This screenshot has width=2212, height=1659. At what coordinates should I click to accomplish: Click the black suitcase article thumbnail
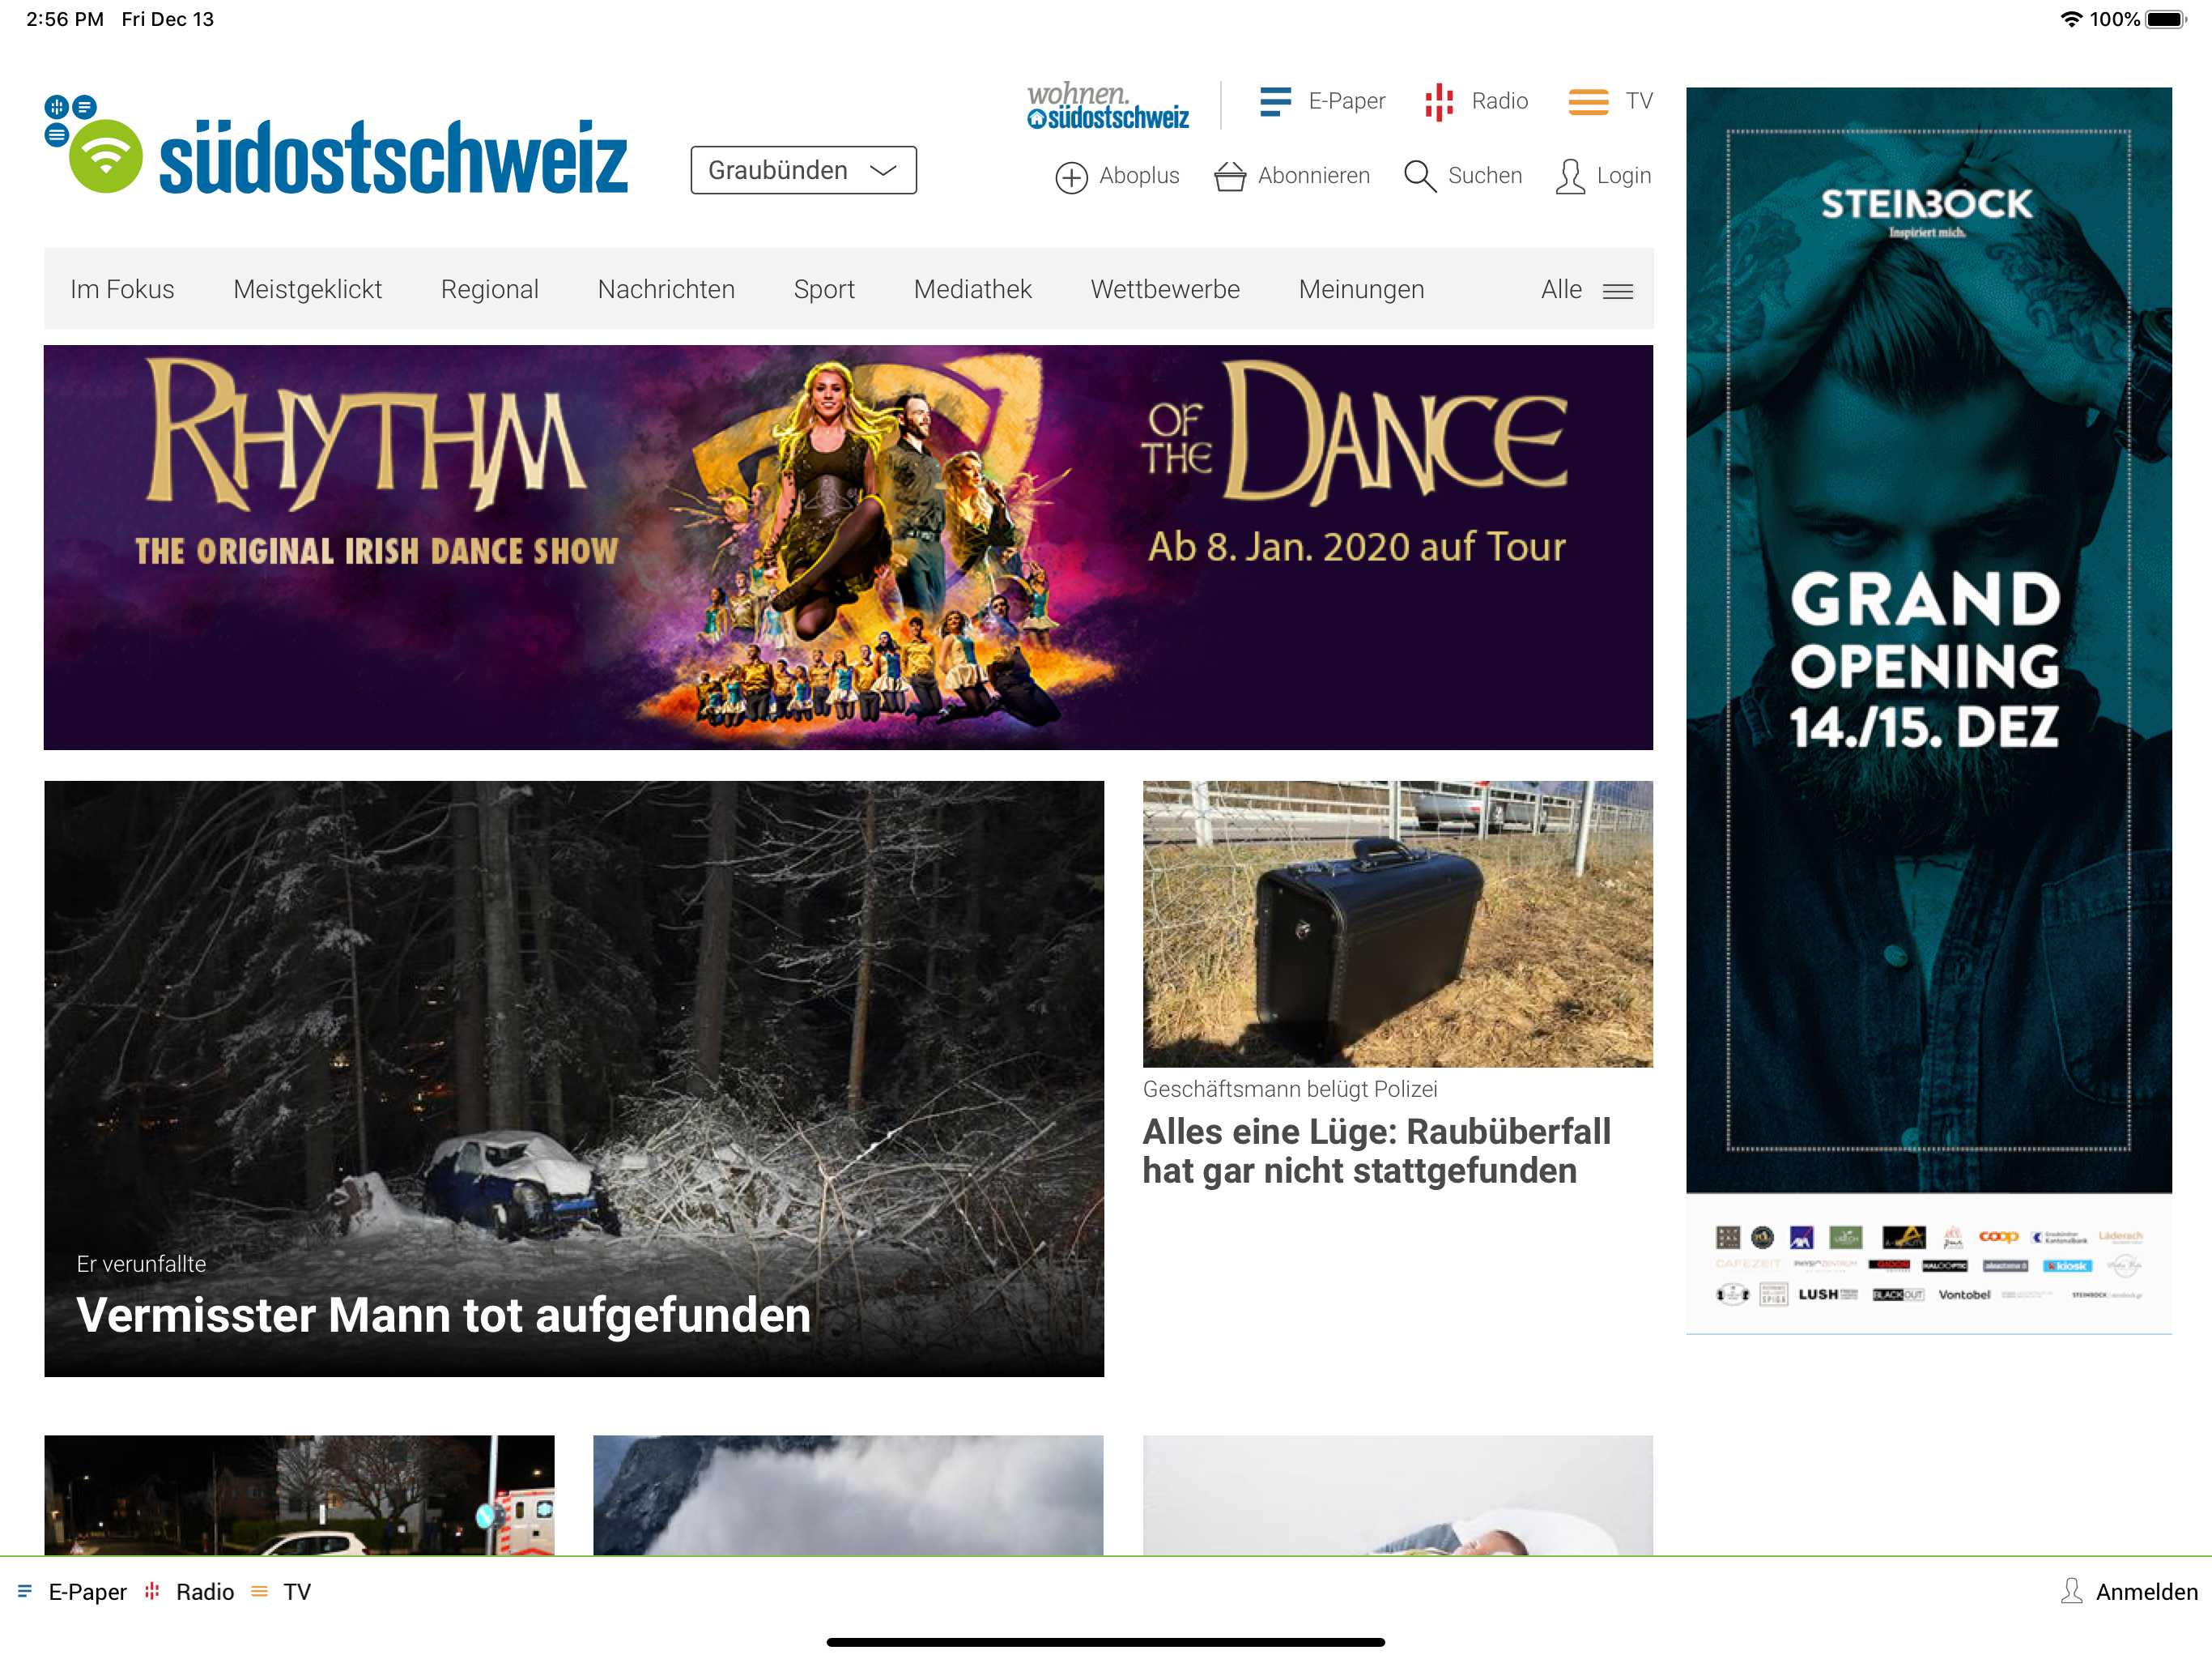tap(1397, 923)
